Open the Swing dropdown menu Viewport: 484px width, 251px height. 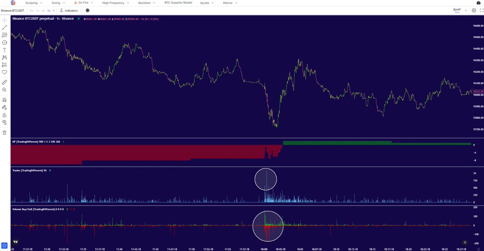58,3
